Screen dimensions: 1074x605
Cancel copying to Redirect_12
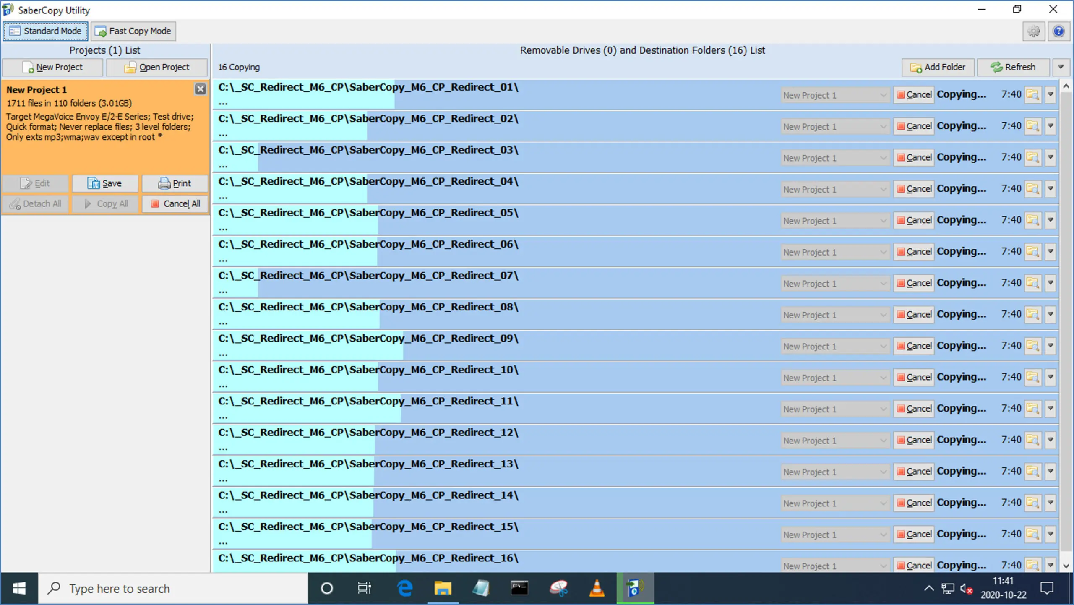[x=914, y=440]
